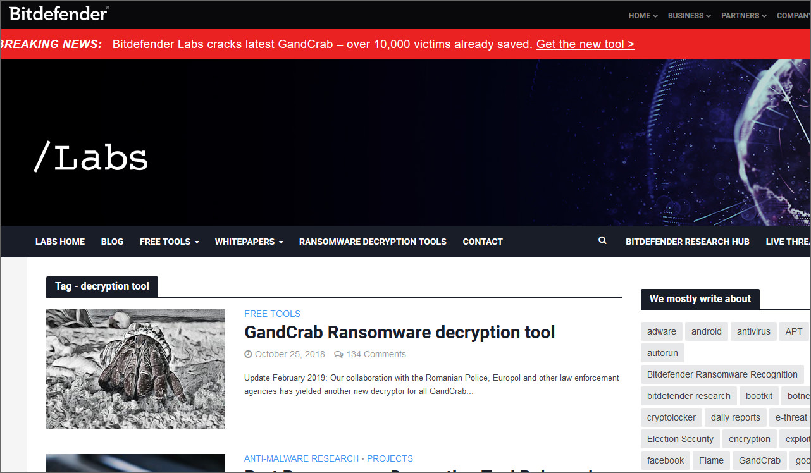Open LABS HOME in navigation bar
Screen dimensions: 811x473
coord(60,242)
